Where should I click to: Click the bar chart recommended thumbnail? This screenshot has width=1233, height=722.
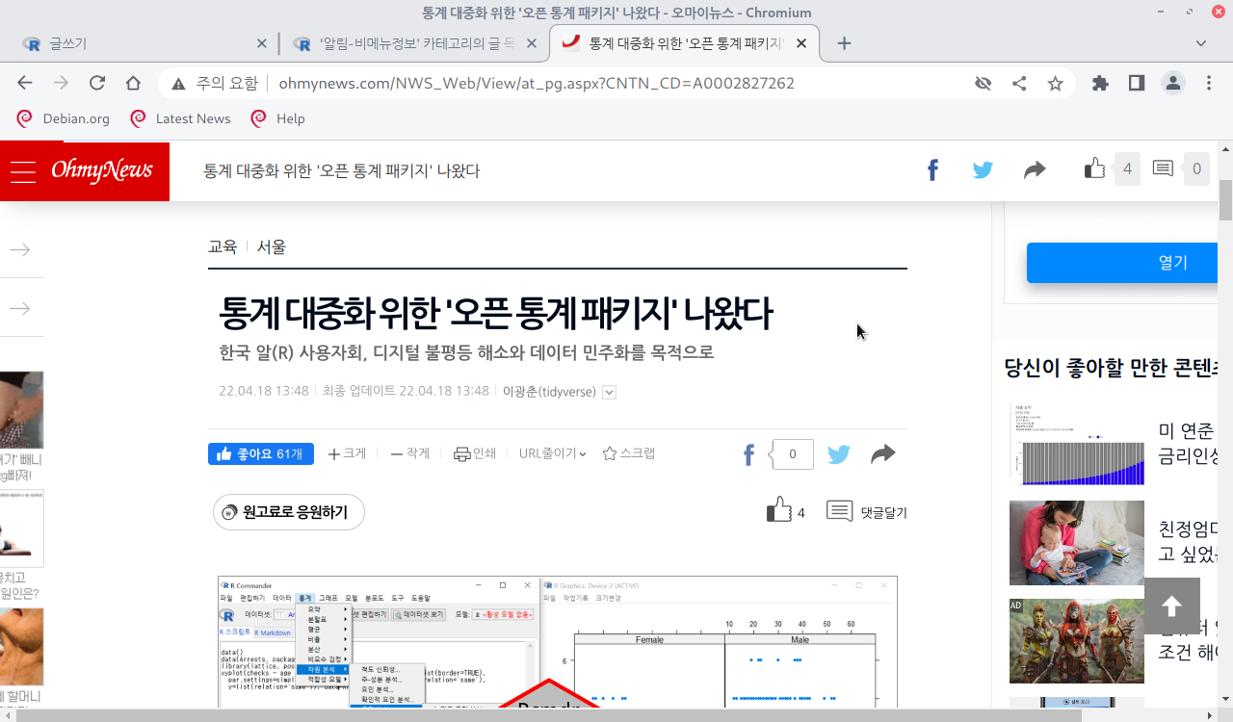click(1077, 445)
